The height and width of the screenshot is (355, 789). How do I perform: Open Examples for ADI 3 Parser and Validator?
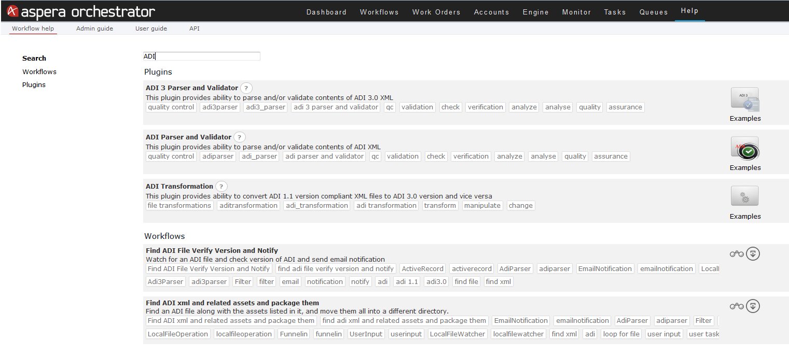tap(745, 119)
